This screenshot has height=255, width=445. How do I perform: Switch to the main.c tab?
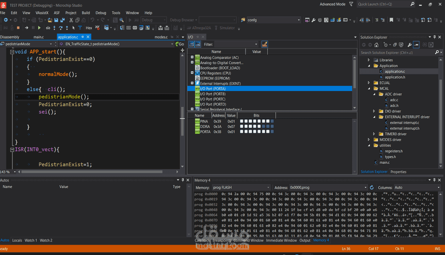(x=39, y=37)
